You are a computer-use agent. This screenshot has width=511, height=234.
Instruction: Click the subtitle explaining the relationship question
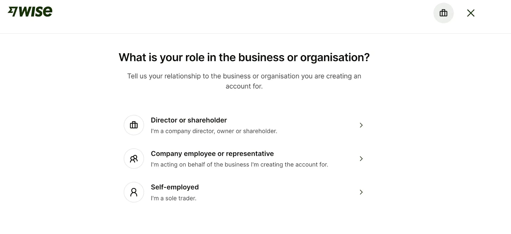(244, 81)
